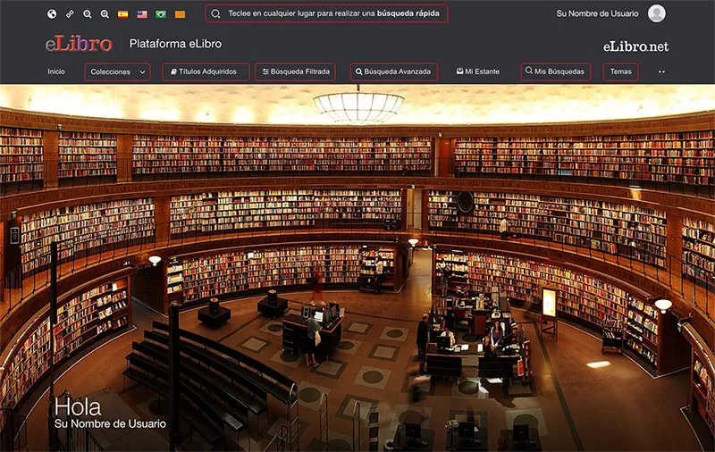Image resolution: width=715 pixels, height=452 pixels.
Task: Click the eLibro logo
Action: pos(79,44)
